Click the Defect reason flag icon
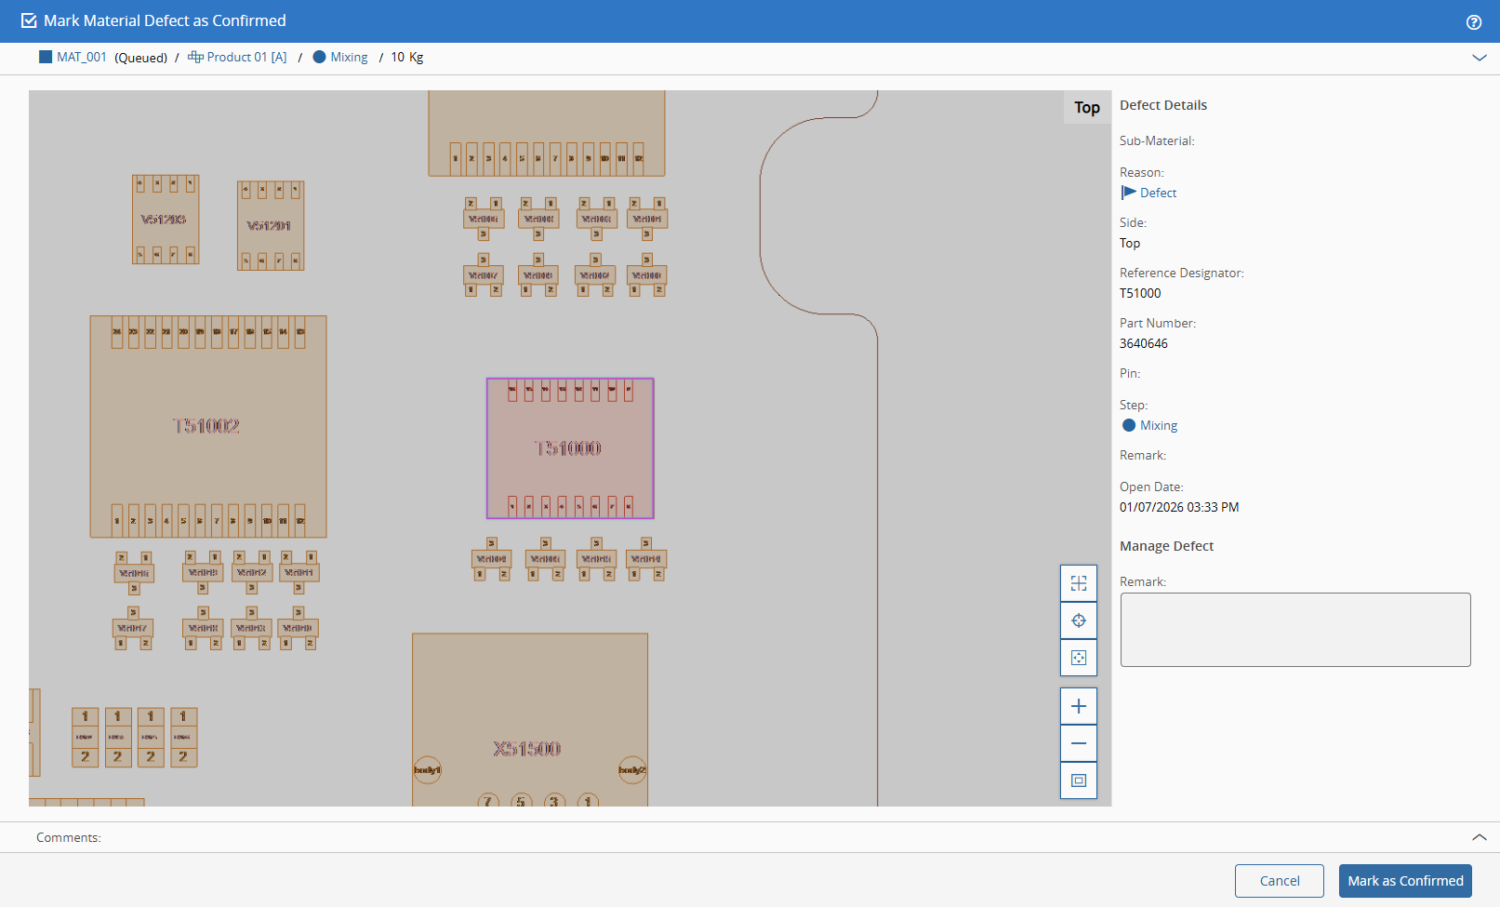Screen dimensions: 1500x907 (1129, 193)
